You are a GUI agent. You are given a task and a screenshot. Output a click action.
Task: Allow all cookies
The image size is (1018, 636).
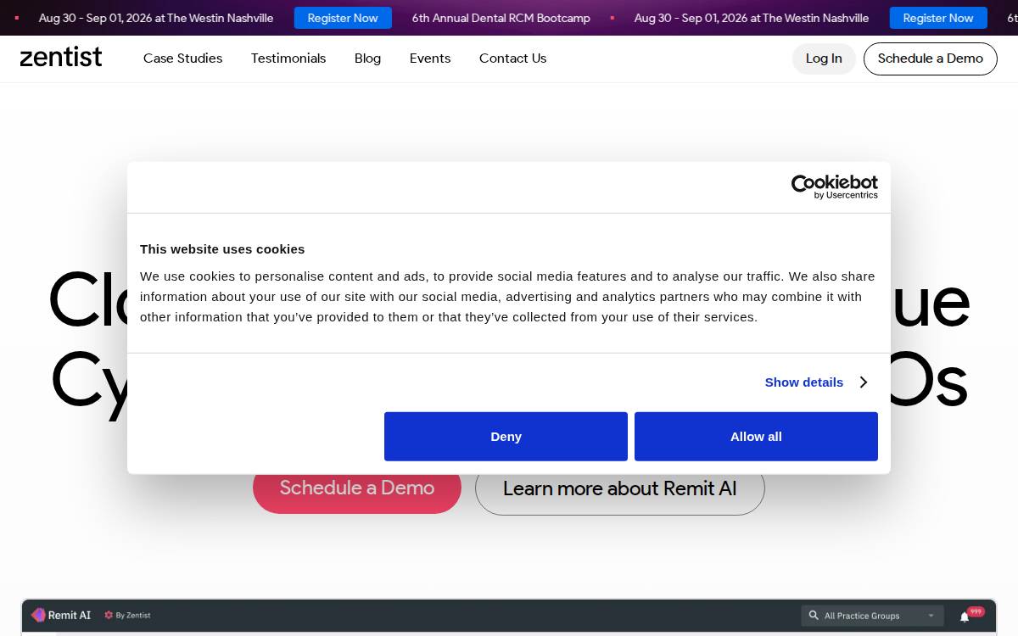756,437
